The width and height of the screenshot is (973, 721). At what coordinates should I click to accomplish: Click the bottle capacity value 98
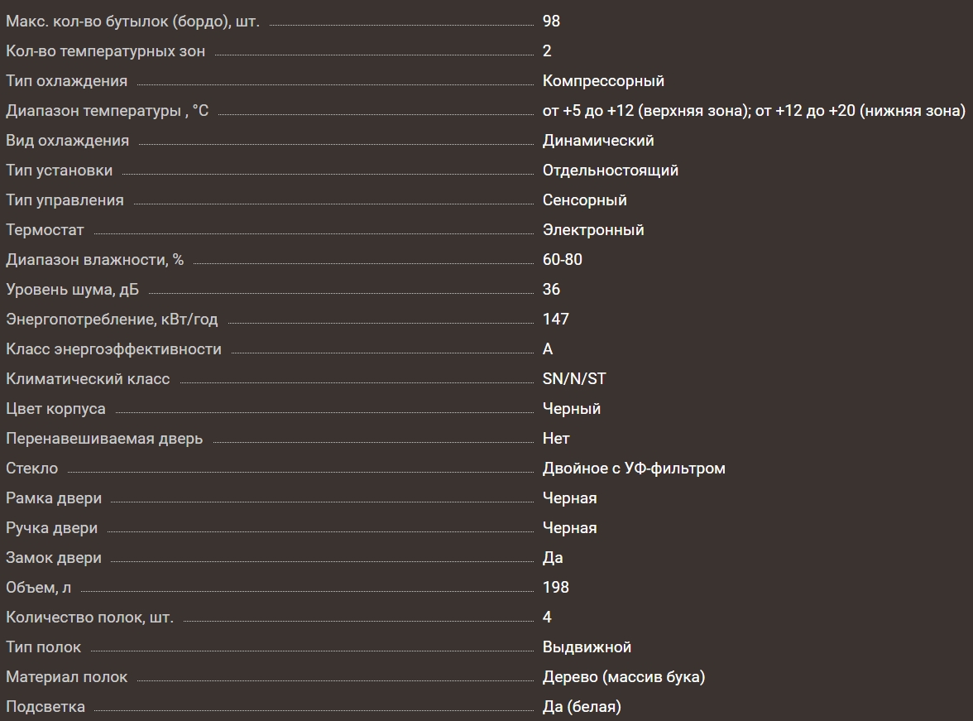coord(551,22)
